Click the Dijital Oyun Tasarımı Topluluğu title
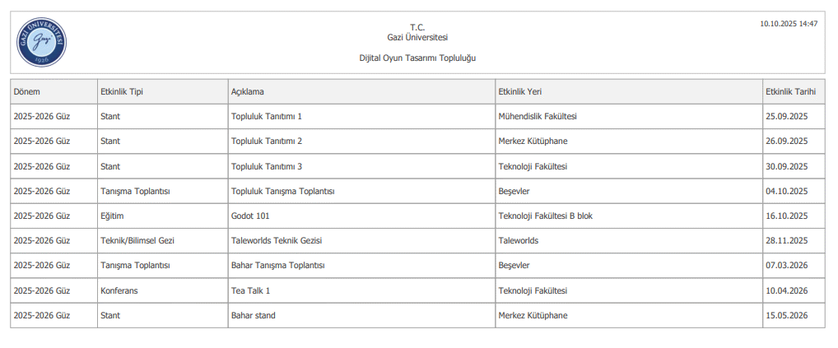Image resolution: width=838 pixels, height=348 pixels. (x=417, y=58)
